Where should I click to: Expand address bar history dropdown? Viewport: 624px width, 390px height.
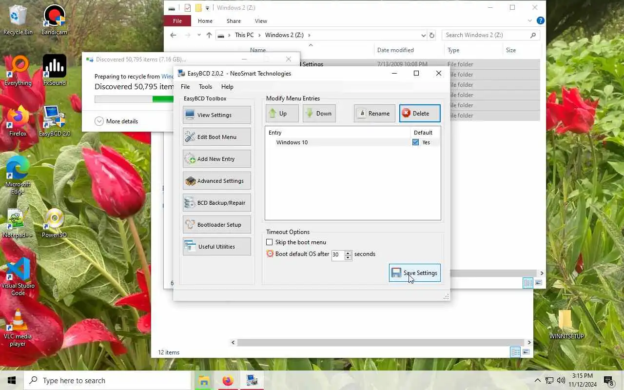(423, 35)
